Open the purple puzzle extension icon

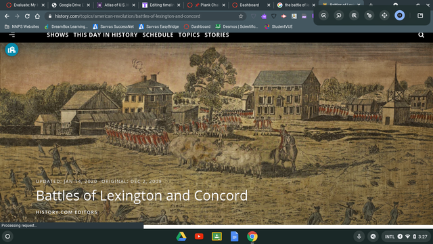(264, 16)
